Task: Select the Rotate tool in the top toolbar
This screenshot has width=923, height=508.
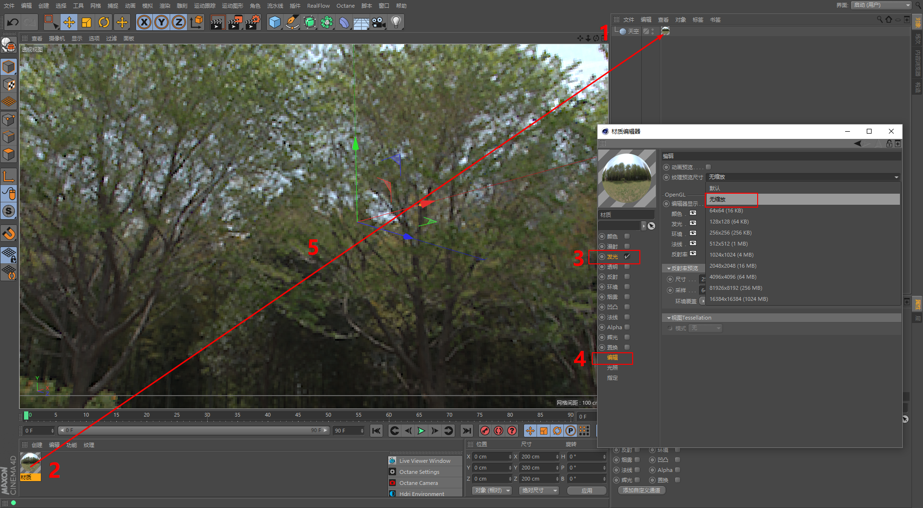Action: click(x=104, y=22)
